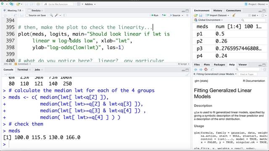Image resolution: width=269 pixels, height=151 pixels.
Task: Go forward in Help pane history
Action: [x=200, y=69]
